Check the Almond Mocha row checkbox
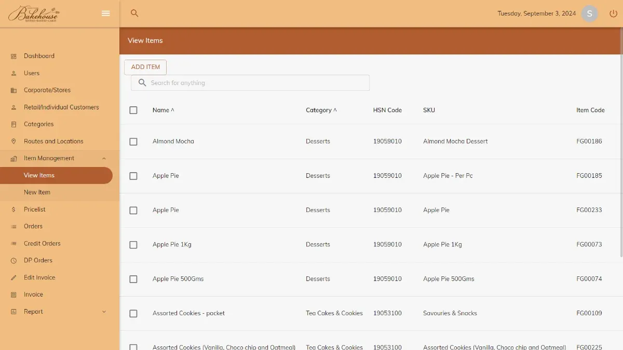 tap(133, 142)
